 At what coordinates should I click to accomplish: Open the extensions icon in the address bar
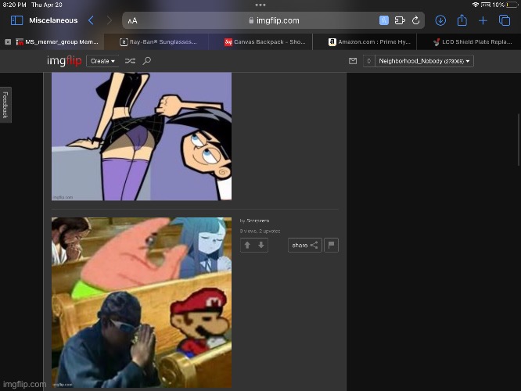point(400,20)
